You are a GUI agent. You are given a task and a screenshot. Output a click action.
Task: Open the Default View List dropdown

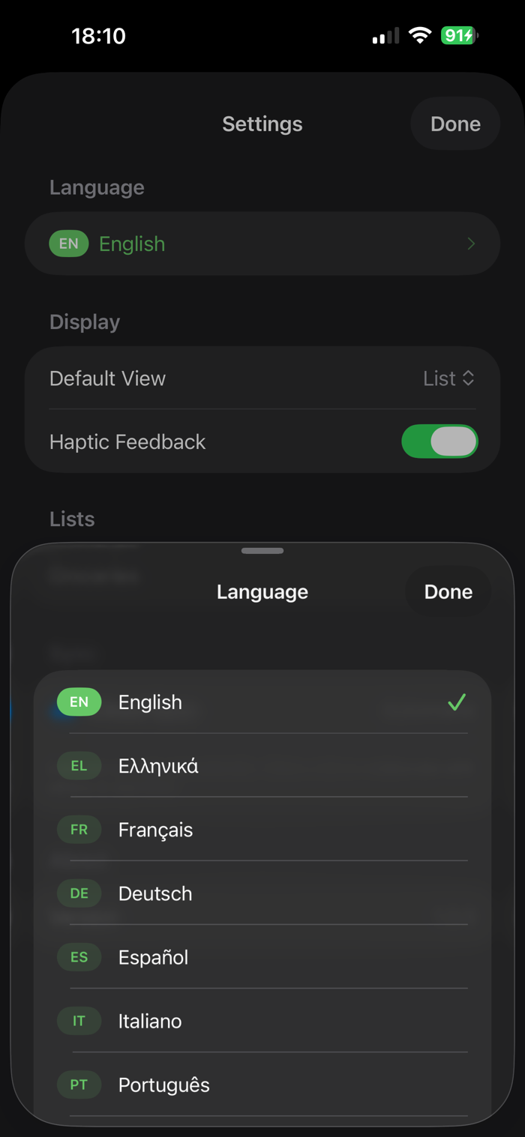point(448,379)
